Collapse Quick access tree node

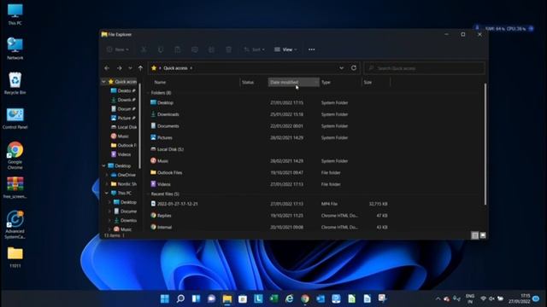pyautogui.click(x=103, y=82)
